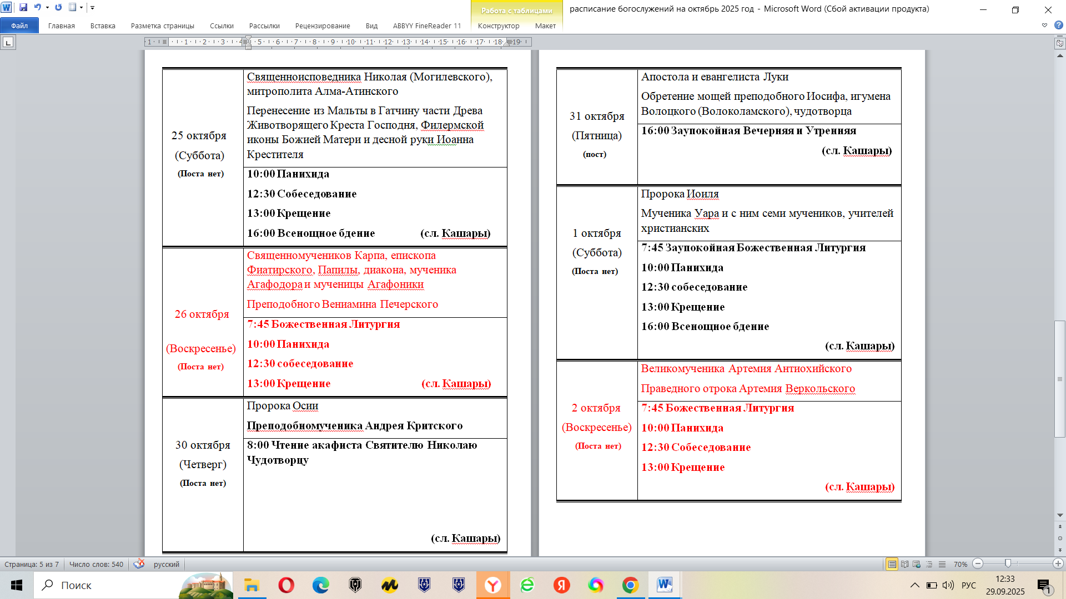Open the Вставка ribbon tab
The height and width of the screenshot is (599, 1066).
103,26
